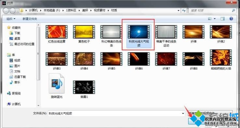Click the navigation pane vertical scrollbar

coord(38,54)
